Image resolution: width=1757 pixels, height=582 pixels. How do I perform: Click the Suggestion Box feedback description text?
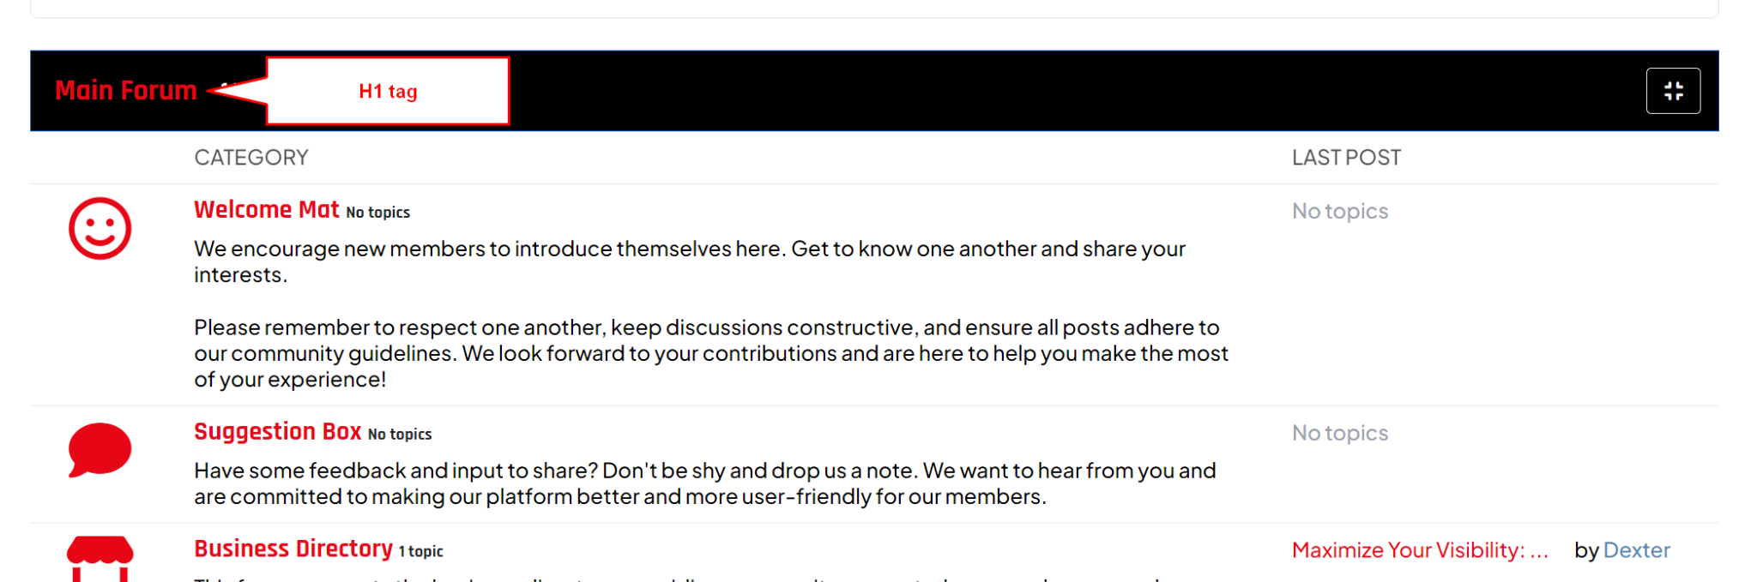pyautogui.click(x=704, y=483)
